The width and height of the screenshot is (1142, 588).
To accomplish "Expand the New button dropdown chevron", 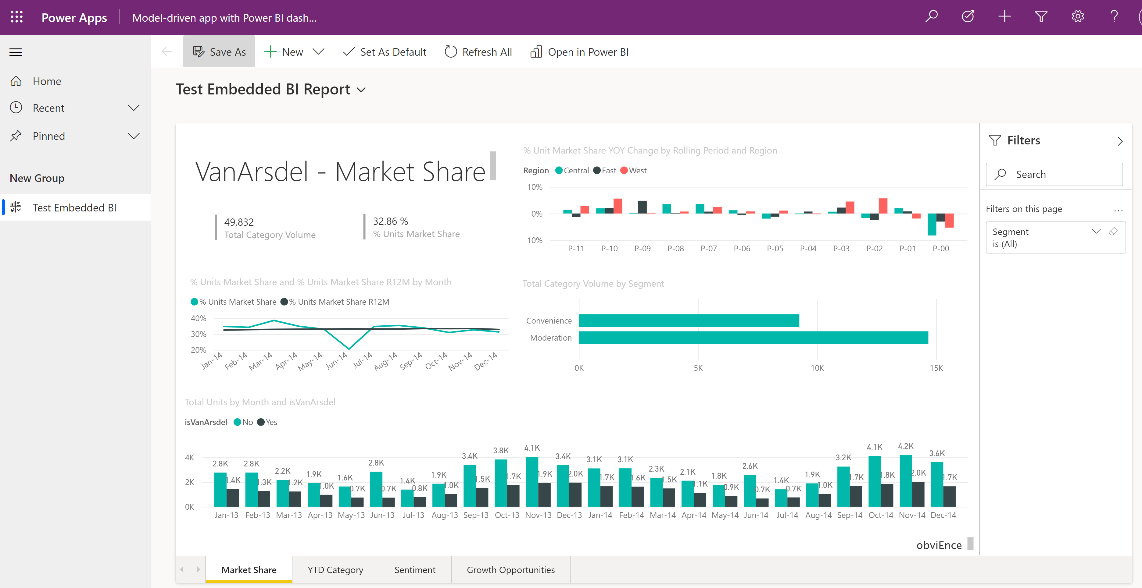I will 319,51.
